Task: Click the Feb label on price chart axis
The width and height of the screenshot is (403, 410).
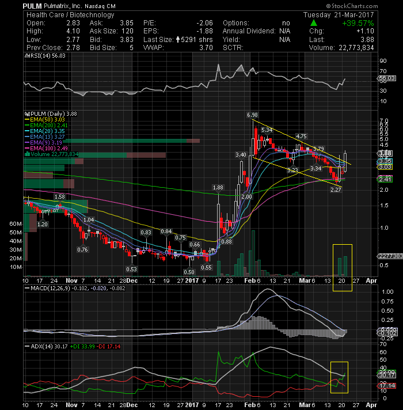Action: (250, 280)
